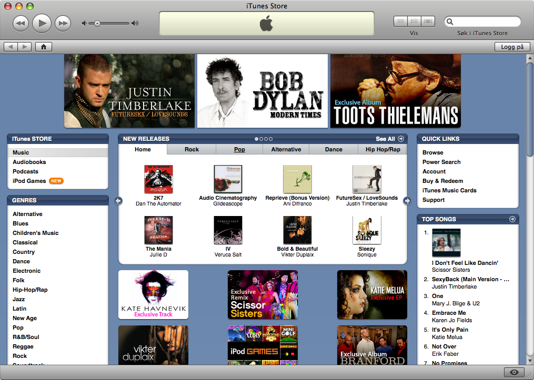The width and height of the screenshot is (534, 380).
Task: Click the fast-forward button
Action: coord(63,24)
